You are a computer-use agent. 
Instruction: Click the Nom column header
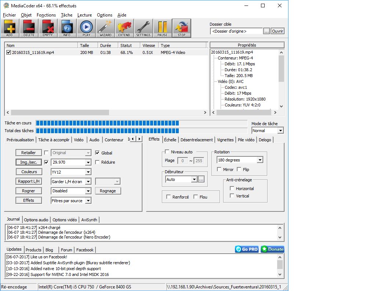pos(41,45)
